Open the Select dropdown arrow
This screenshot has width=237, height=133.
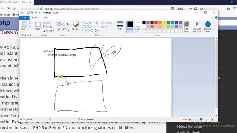[x=38, y=31]
